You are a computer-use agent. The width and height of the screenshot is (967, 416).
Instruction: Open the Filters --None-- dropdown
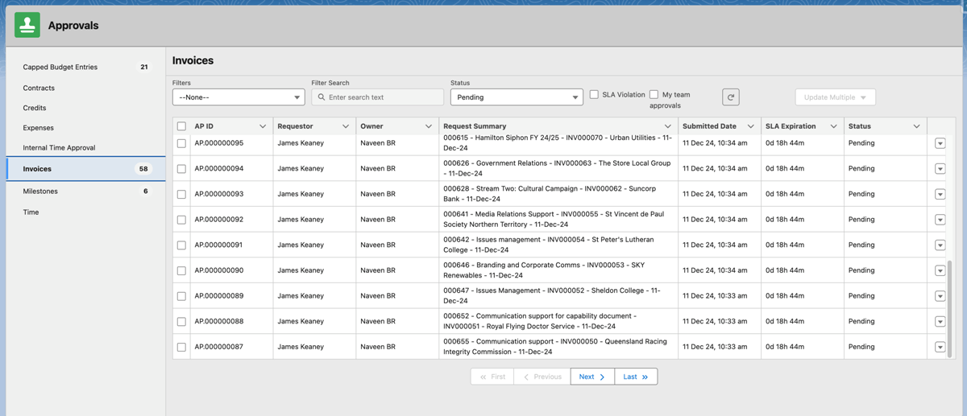coord(239,97)
